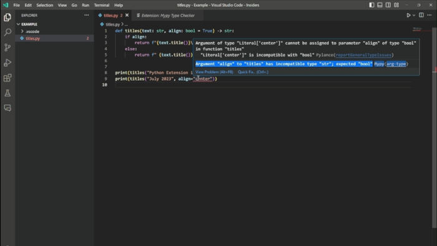Image resolution: width=437 pixels, height=246 pixels.
Task: Open editor More Actions ellipsis menu
Action: [430, 16]
